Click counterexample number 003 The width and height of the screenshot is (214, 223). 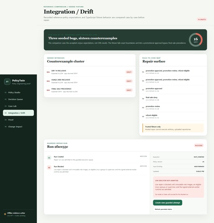(x=48, y=90)
